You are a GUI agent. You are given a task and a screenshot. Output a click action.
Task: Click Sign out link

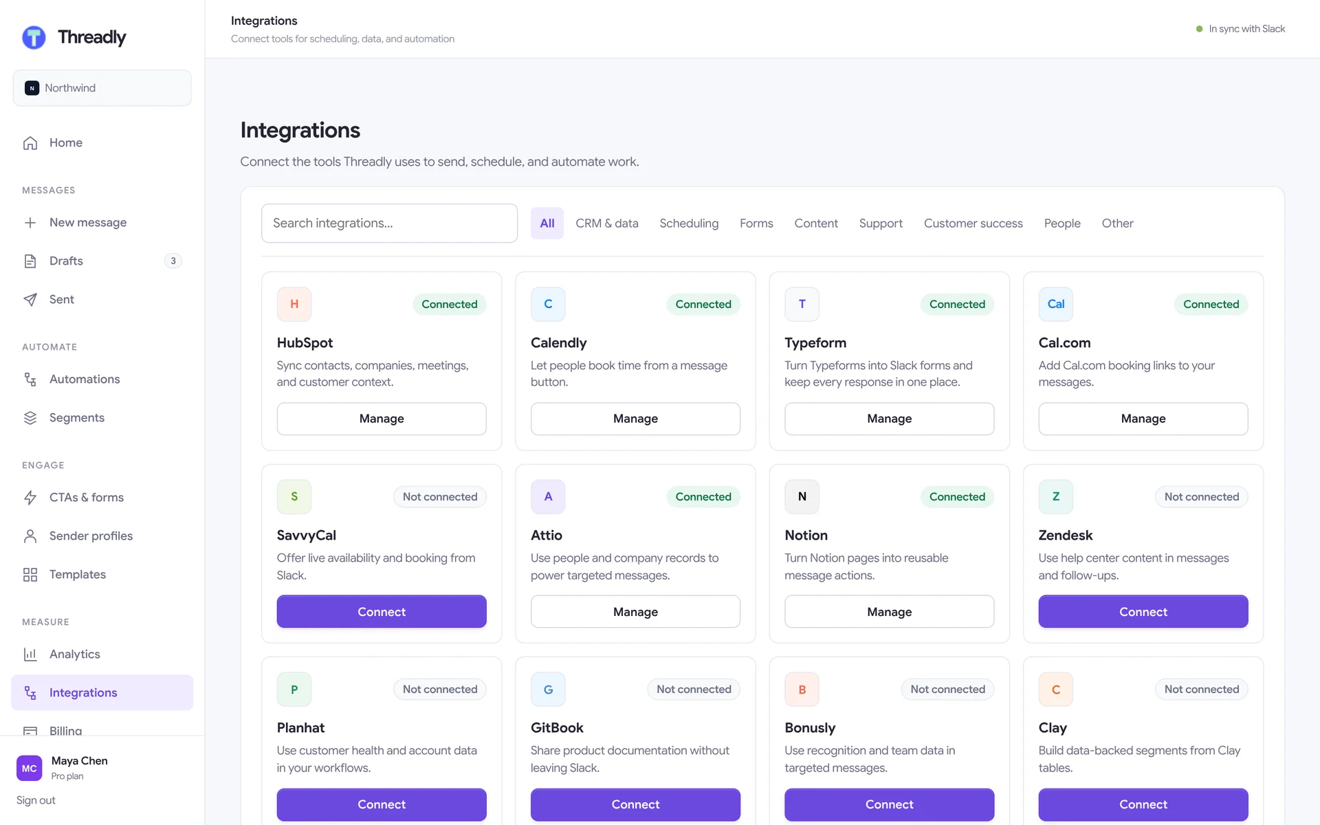coord(36,800)
